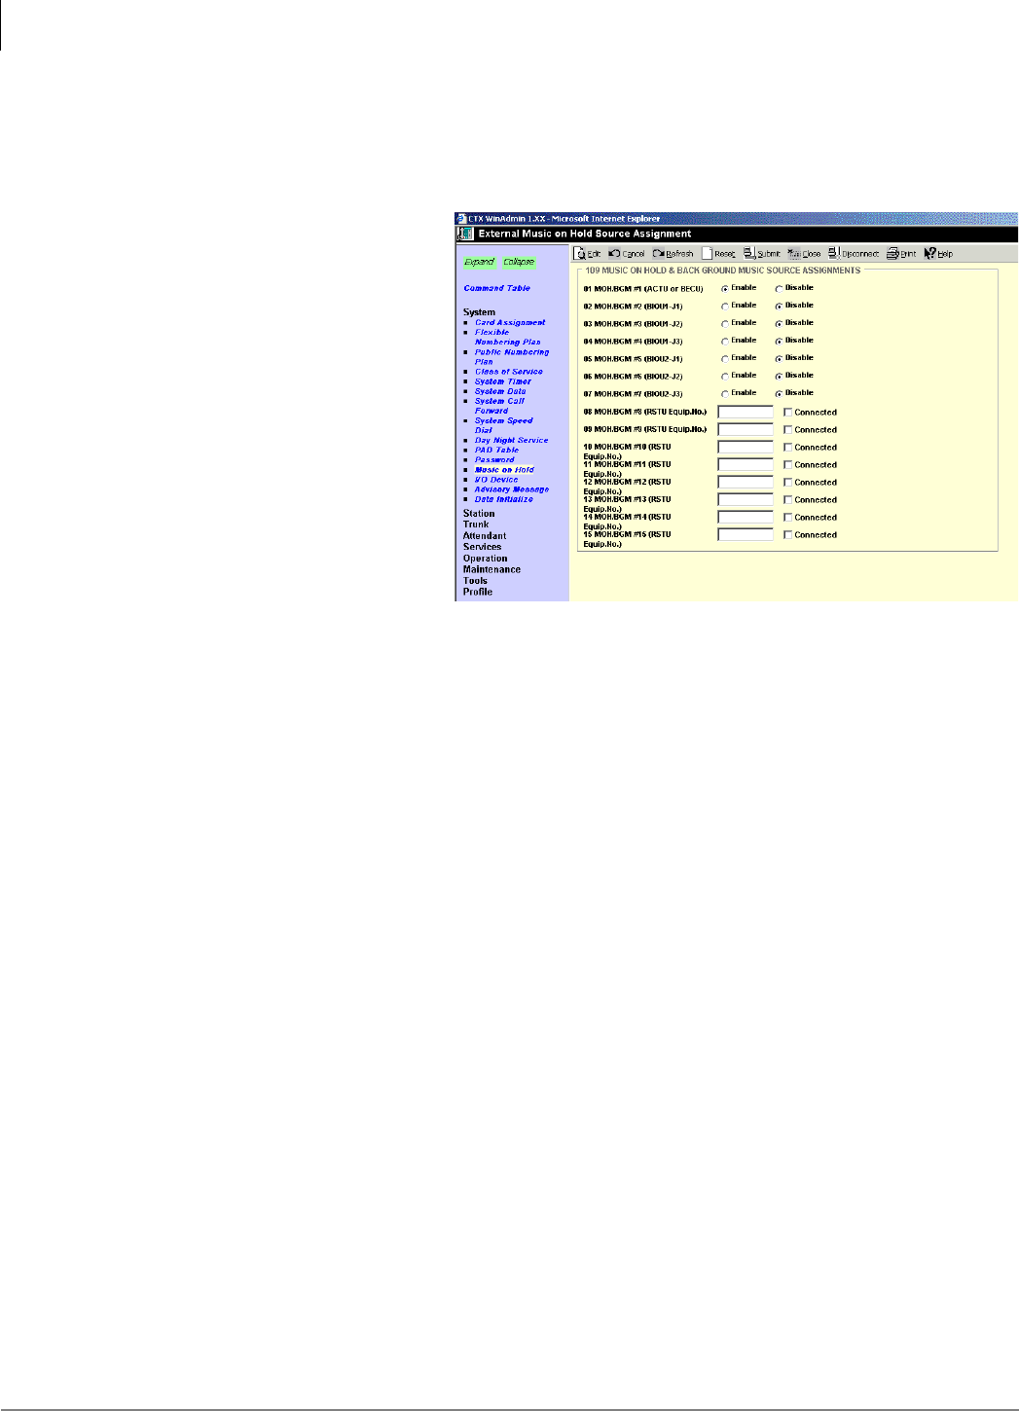Expand the Tools section in sidebar

pyautogui.click(x=475, y=581)
